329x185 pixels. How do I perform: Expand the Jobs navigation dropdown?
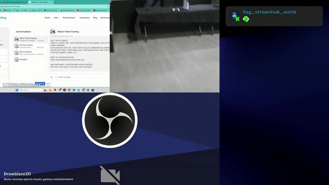coord(56,18)
